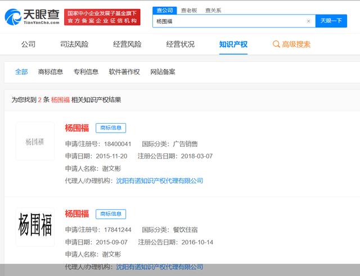The height and width of the screenshot is (276, 360).
Task: Click the registration number 18400041
Action: click(x=118, y=144)
